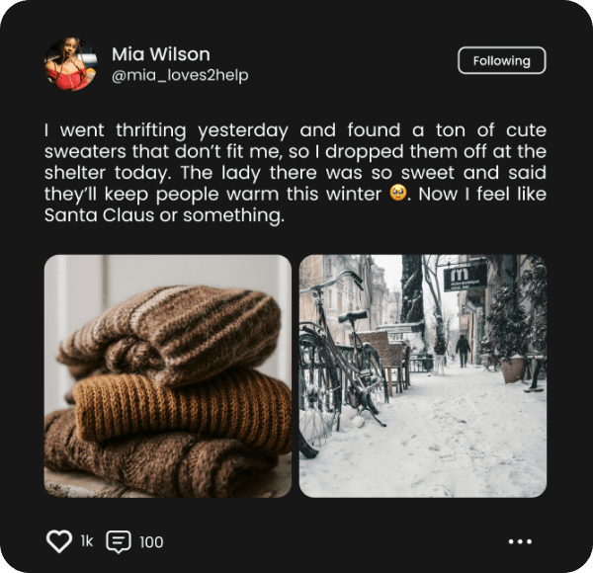Click the person walking down the snowy street

(x=463, y=351)
